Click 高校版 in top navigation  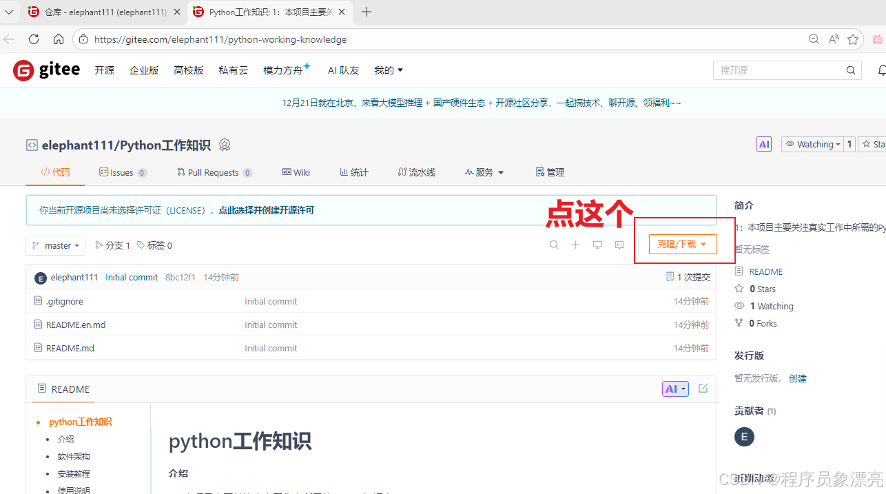click(189, 70)
